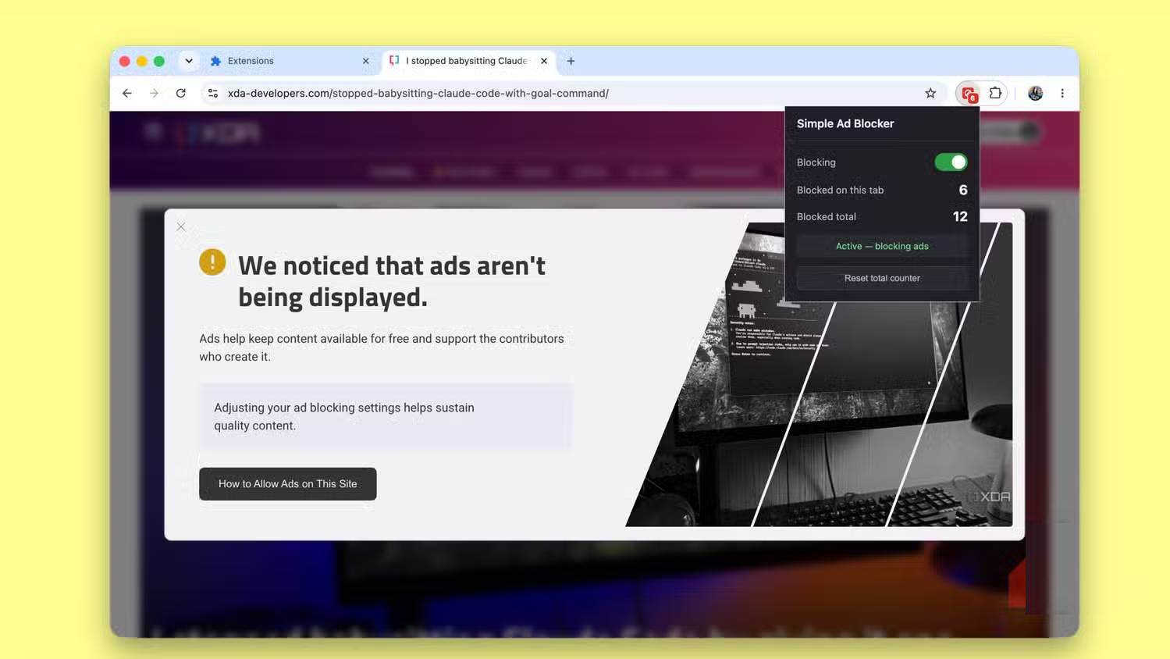Switch to the Extensions tab

289,61
